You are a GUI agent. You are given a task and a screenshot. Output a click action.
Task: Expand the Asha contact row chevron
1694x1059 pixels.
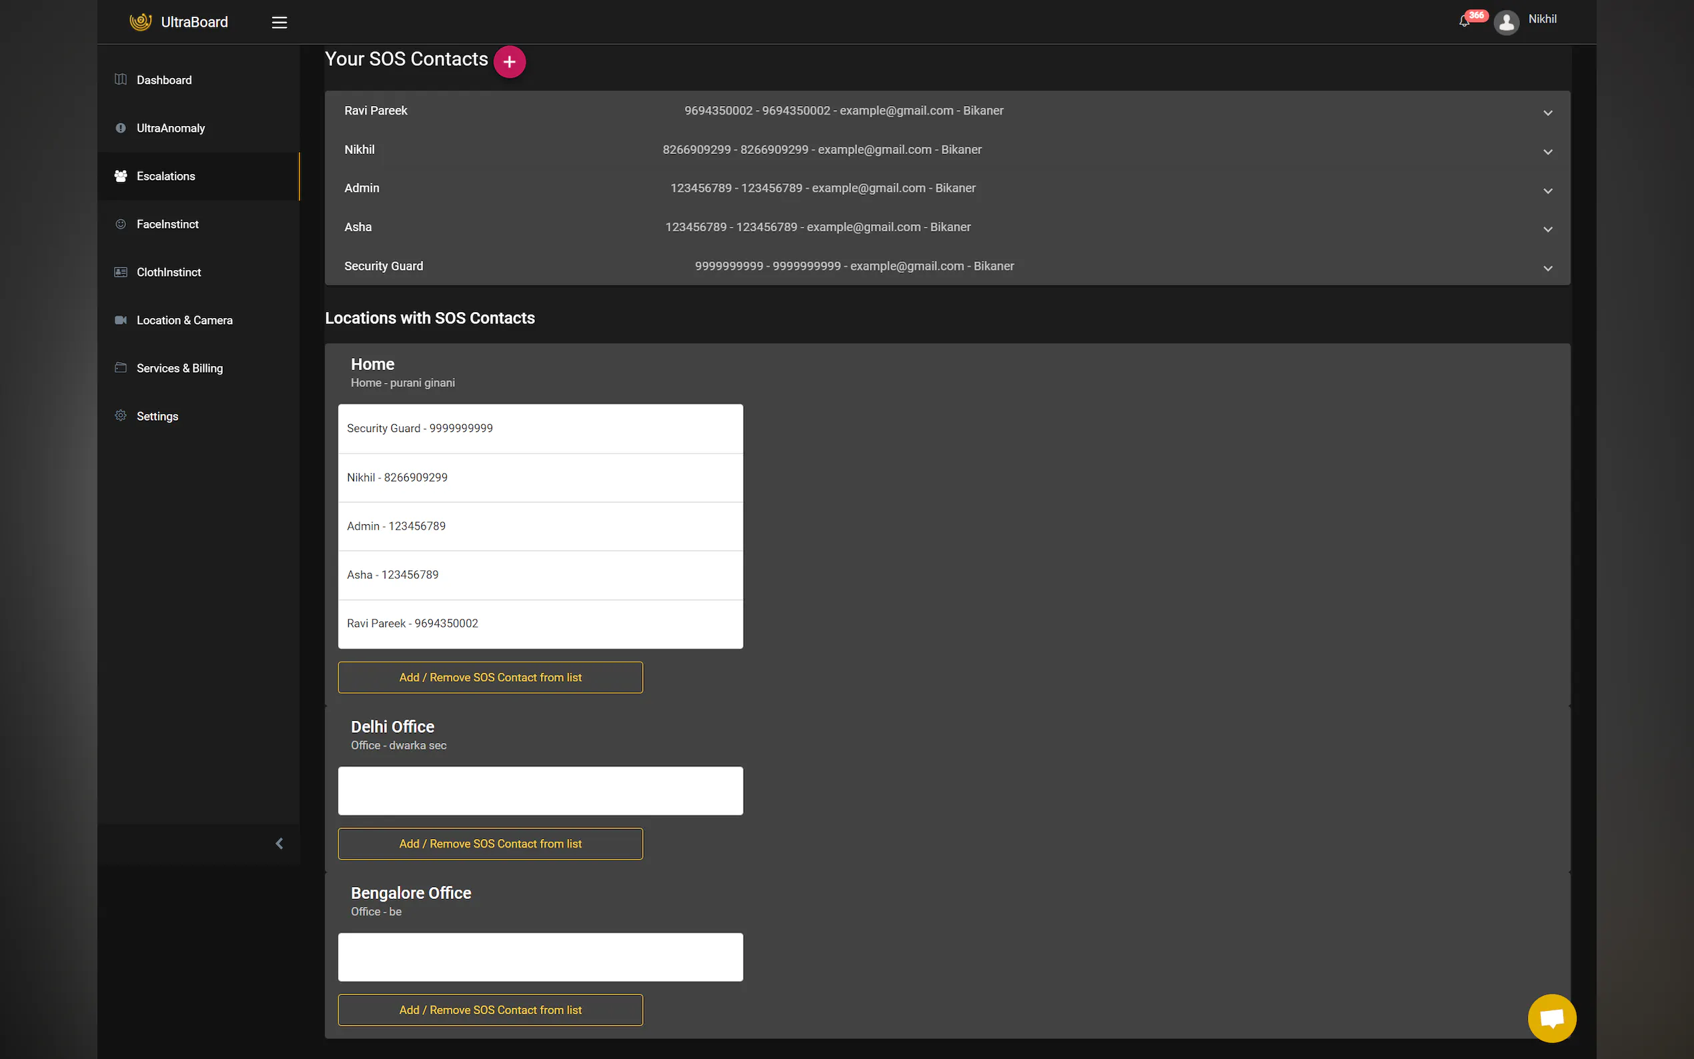1548,229
